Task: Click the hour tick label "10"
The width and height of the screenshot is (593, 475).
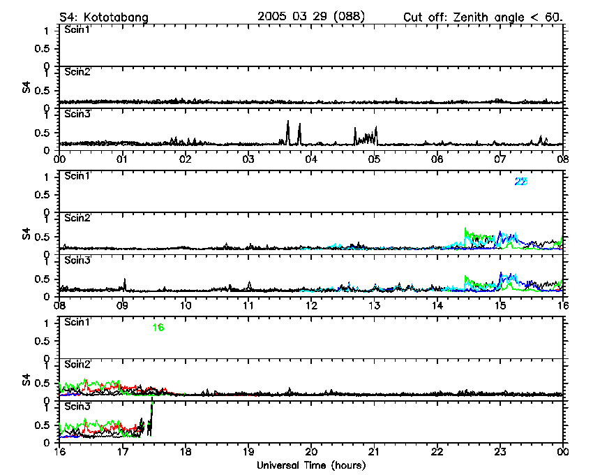Action: point(186,306)
